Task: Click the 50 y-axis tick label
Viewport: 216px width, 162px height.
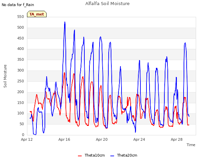Action: [x=22, y=124]
